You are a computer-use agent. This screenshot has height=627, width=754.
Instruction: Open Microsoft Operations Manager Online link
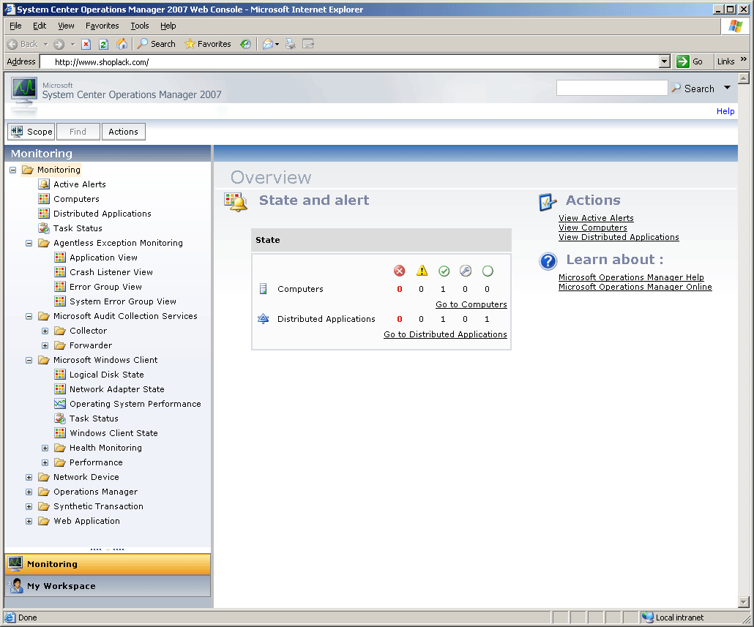pos(635,287)
